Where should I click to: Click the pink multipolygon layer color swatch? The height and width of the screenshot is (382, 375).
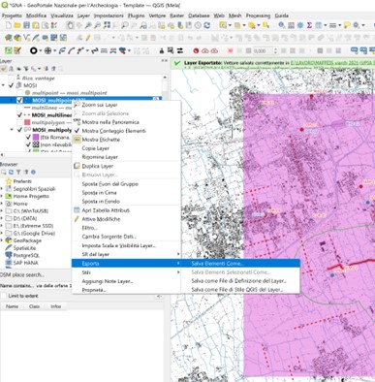click(27, 122)
